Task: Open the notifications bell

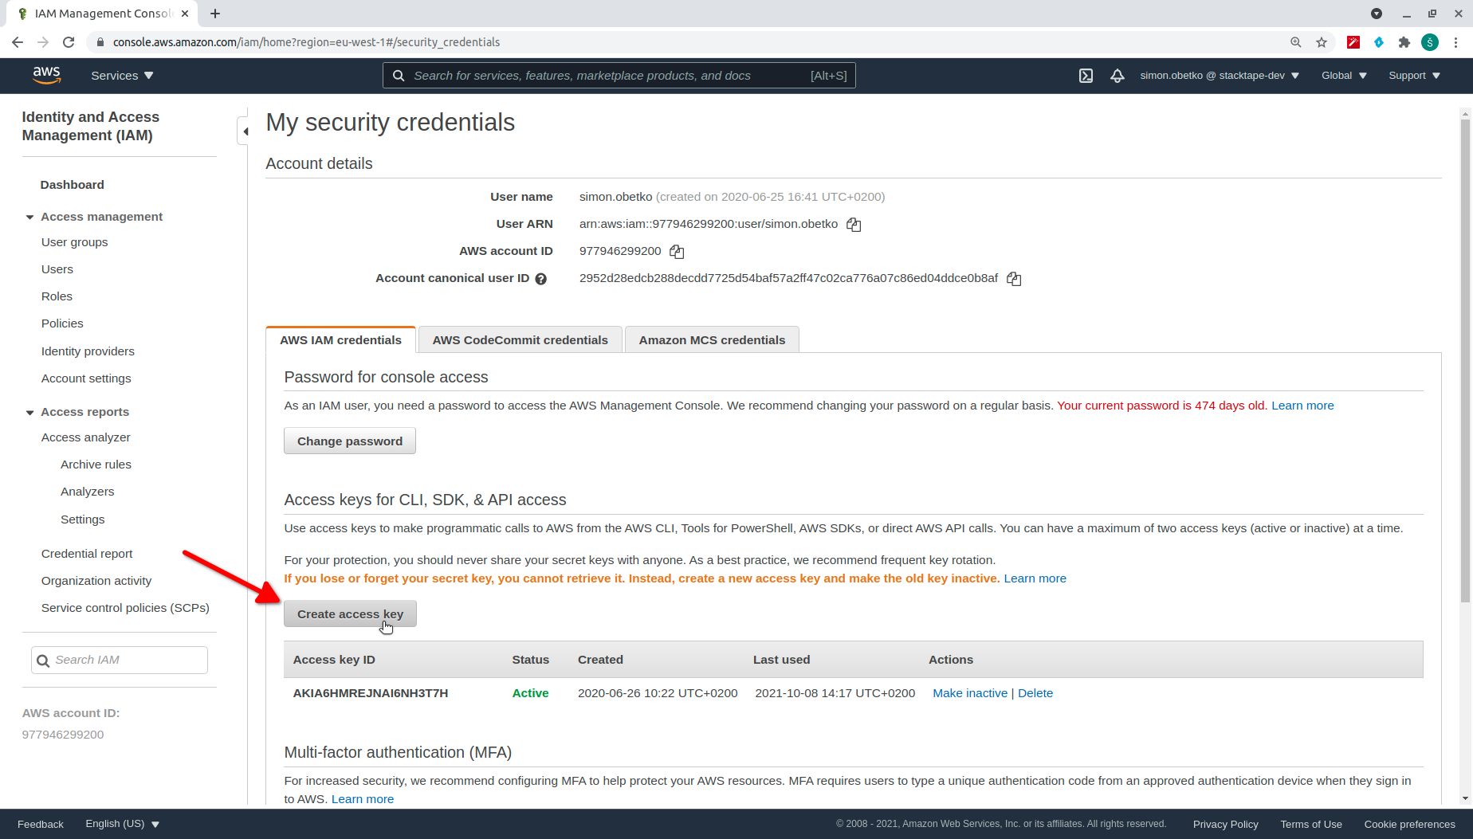Action: click(x=1118, y=76)
